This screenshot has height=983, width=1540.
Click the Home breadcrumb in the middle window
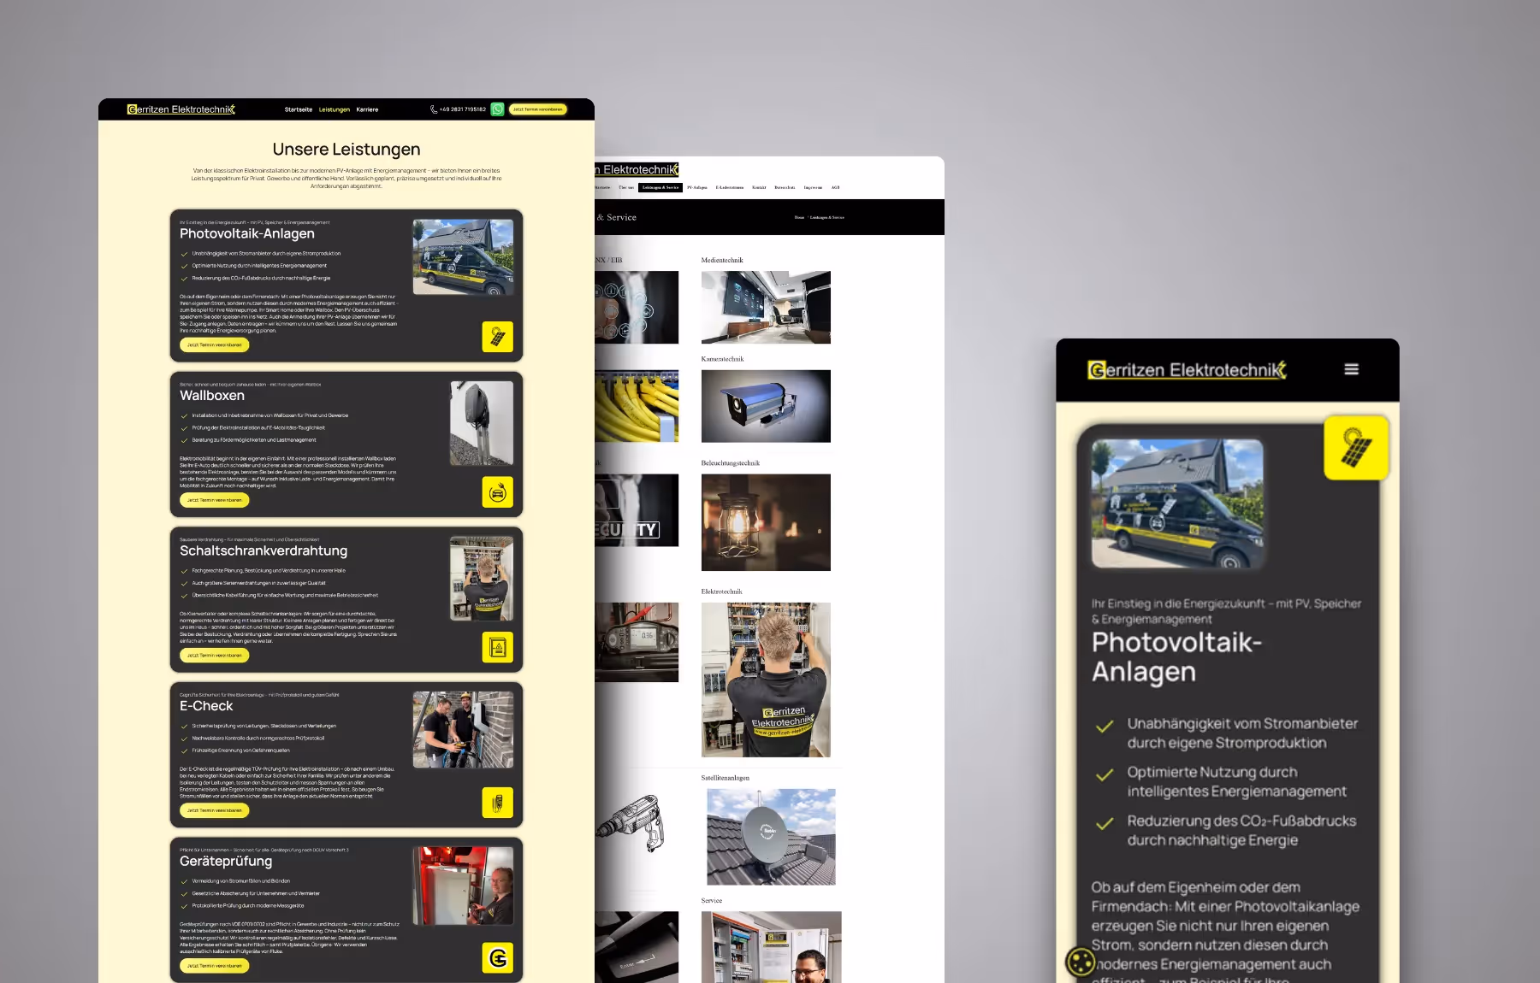pos(799,217)
